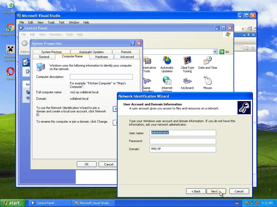The image size is (277, 207).
Task: Click the 9:10 AM clock
Action: pyautogui.click(x=267, y=203)
